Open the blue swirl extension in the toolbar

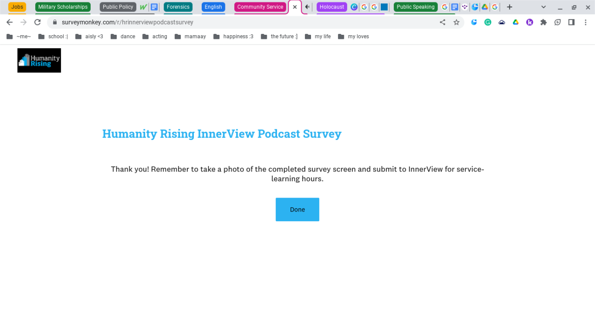click(474, 22)
